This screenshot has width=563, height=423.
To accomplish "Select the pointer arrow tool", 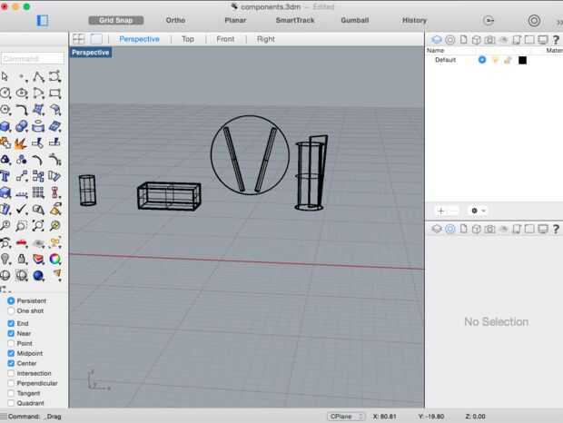I will [x=6, y=76].
